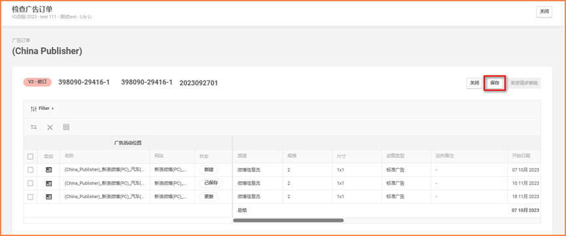Click the start date 10 11月 2023
Image resolution: width=566 pixels, height=236 pixels.
point(525,183)
